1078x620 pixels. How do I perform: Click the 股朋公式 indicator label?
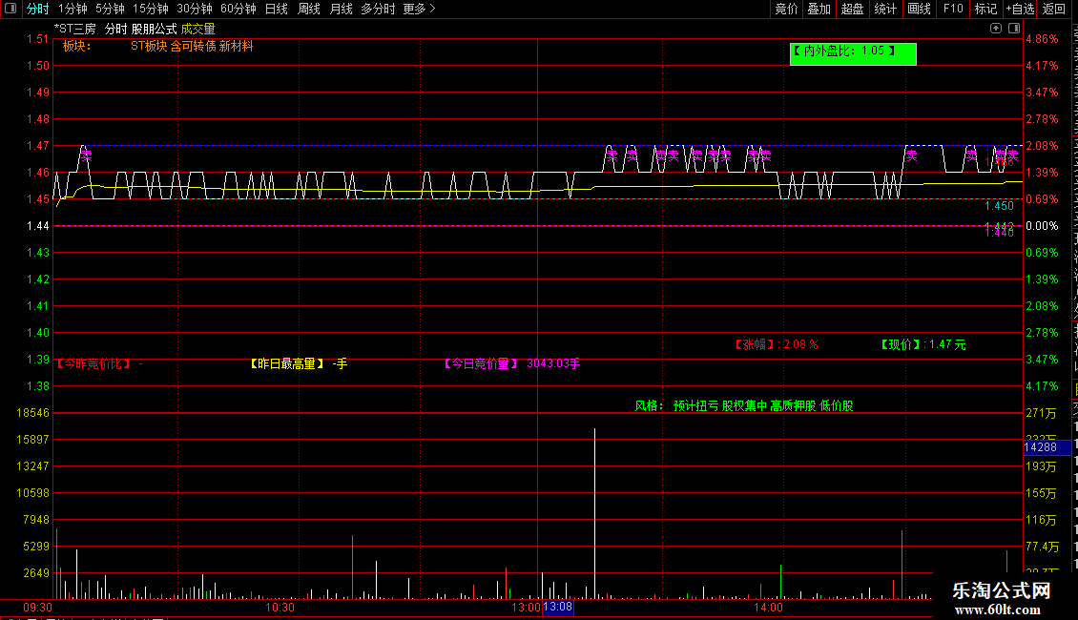point(154,29)
